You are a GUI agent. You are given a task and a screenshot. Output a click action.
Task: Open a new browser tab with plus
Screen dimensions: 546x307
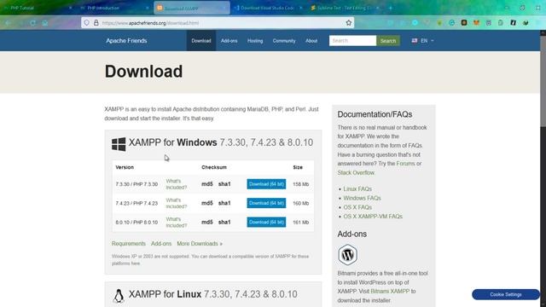[x=391, y=8]
